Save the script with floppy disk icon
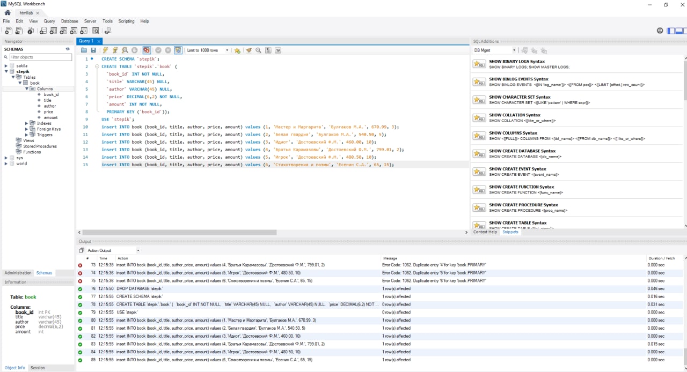Screen dimensions: 687x372 click(93, 50)
